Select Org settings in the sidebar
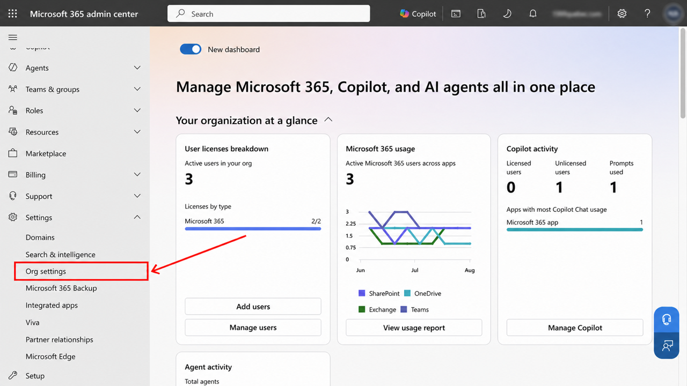The image size is (687, 386). coord(81,271)
